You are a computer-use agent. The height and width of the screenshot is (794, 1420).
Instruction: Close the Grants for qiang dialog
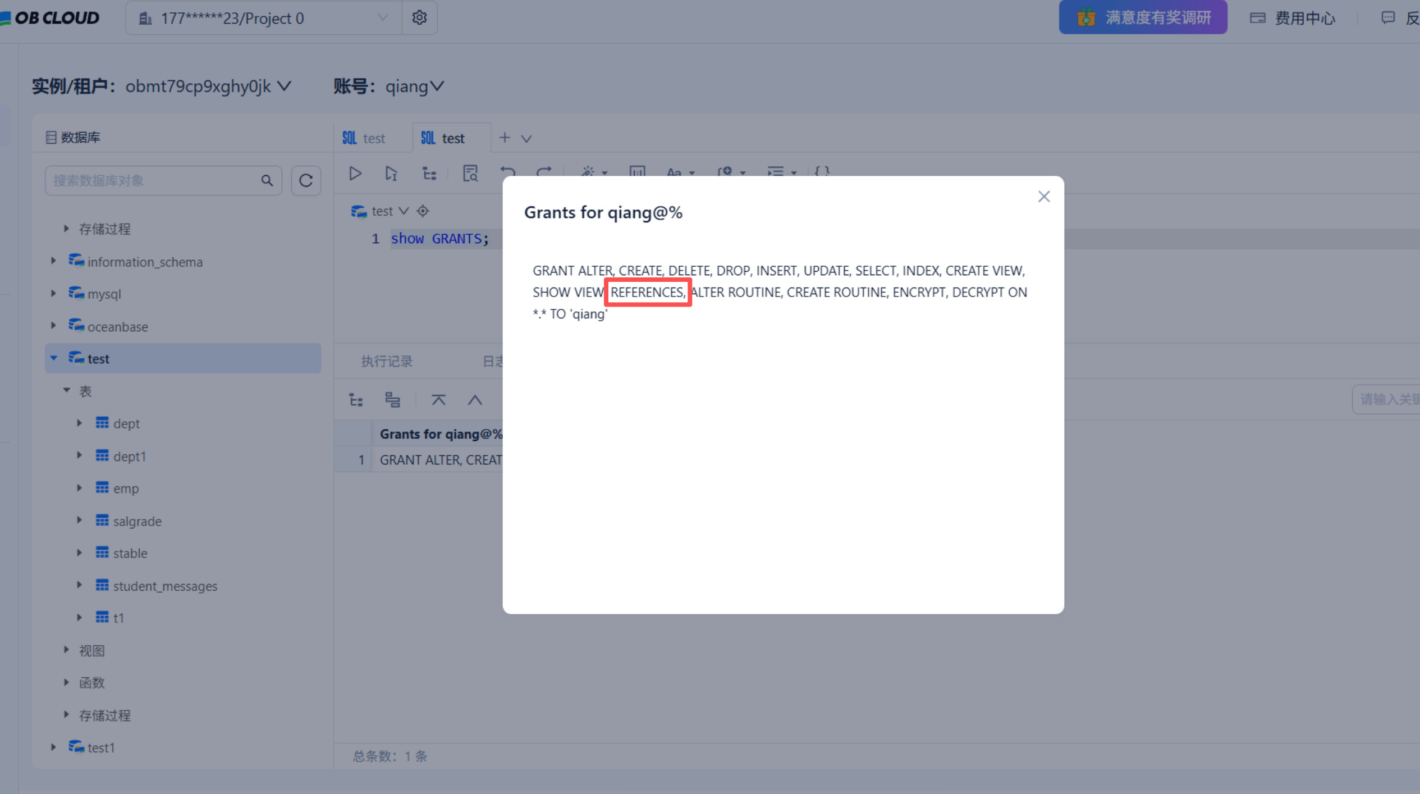pos(1043,197)
